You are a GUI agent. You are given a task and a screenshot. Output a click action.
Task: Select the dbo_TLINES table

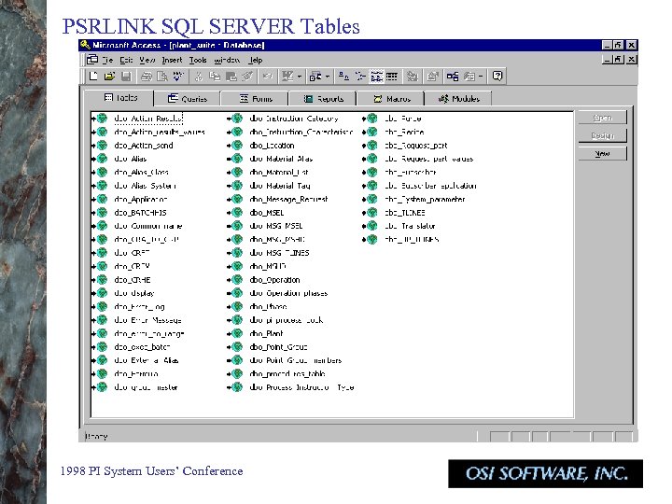click(405, 213)
